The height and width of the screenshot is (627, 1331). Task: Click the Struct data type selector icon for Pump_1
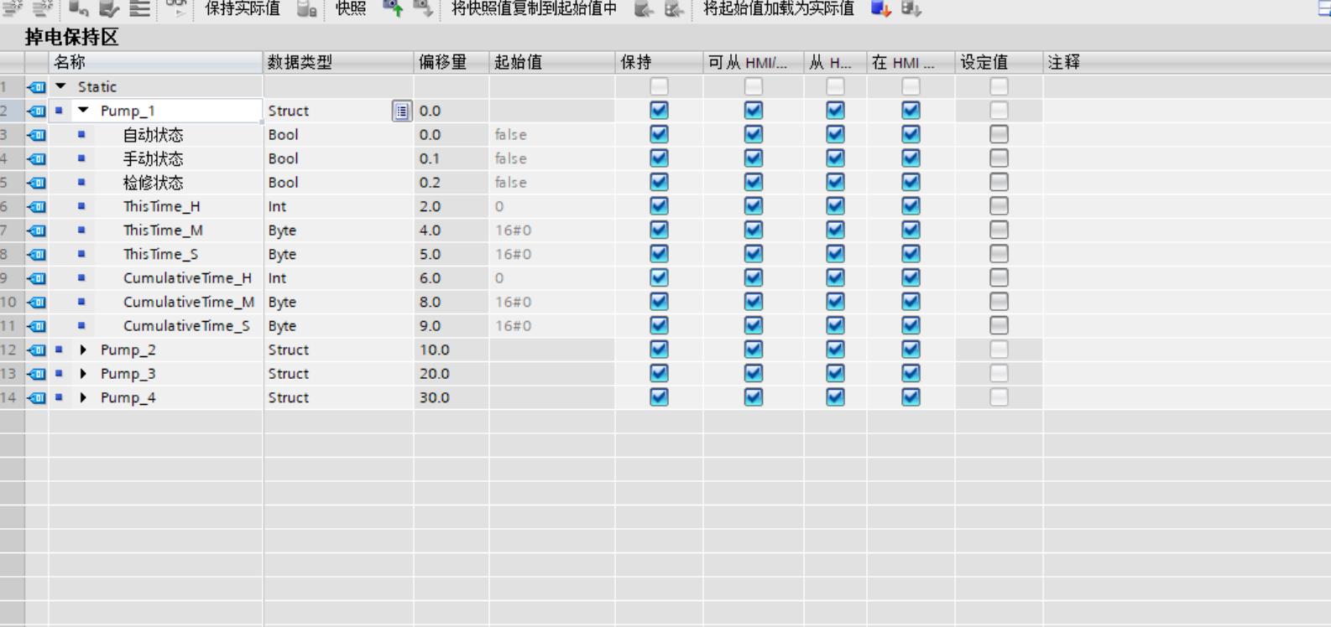pyautogui.click(x=402, y=111)
